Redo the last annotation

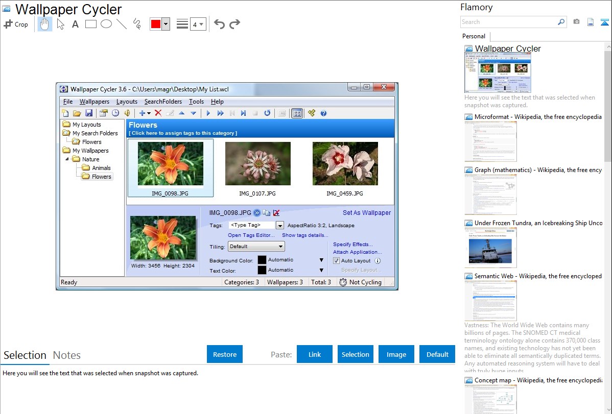(234, 24)
